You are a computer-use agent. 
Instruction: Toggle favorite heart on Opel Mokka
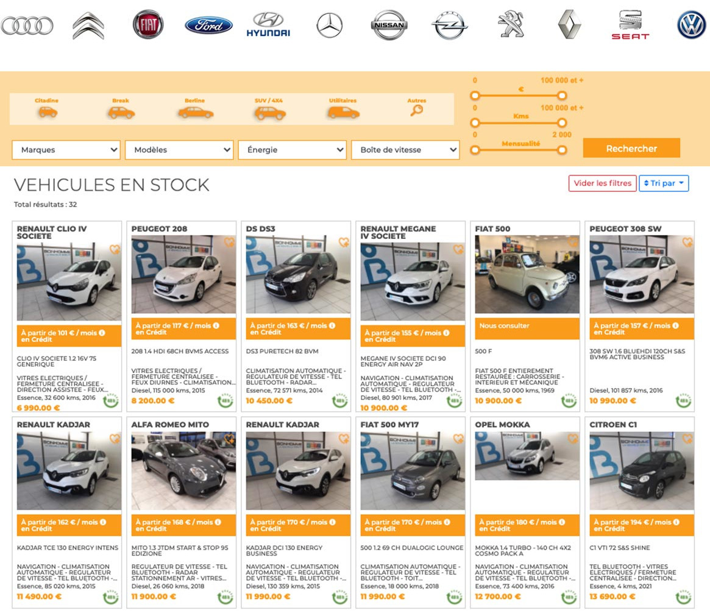tap(573, 438)
